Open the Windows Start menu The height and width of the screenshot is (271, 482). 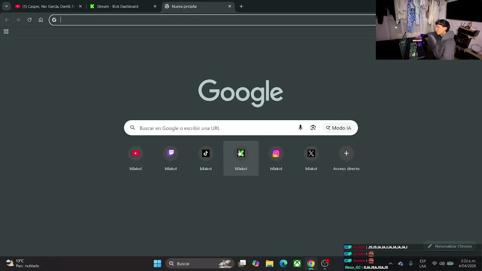pos(157,263)
